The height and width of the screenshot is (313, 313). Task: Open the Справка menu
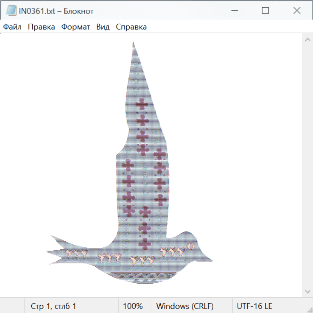pyautogui.click(x=131, y=27)
